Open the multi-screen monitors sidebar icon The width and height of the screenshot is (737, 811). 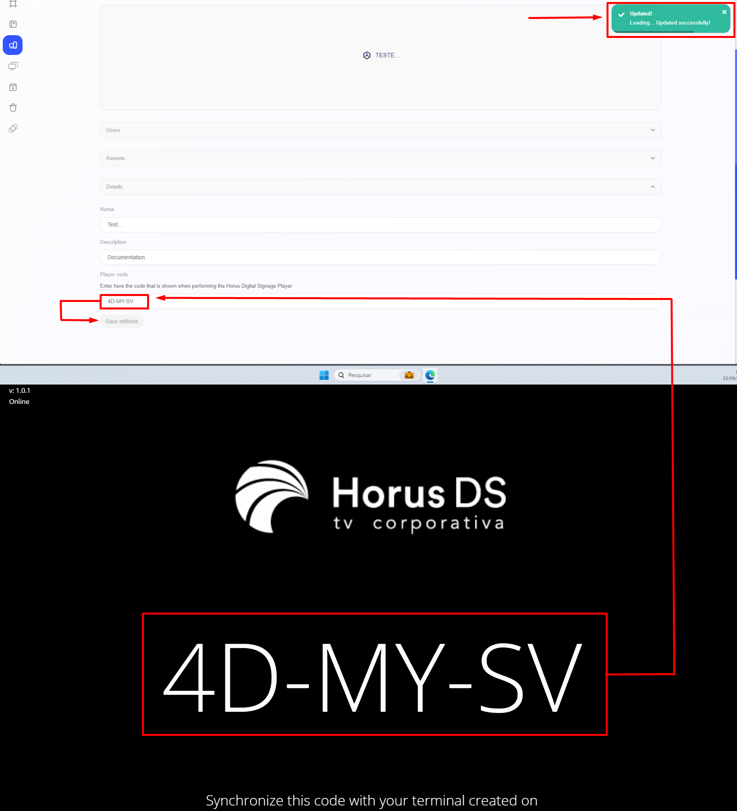pyautogui.click(x=13, y=66)
